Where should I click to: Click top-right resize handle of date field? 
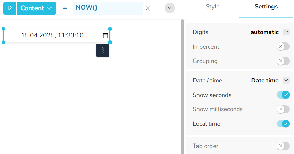[110, 29]
